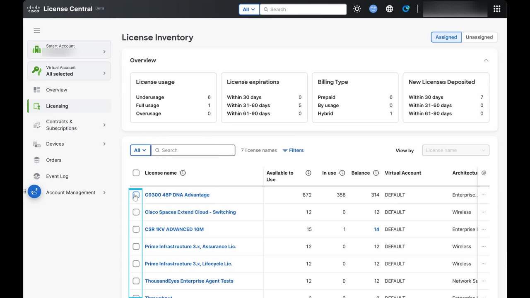Toggle the light/dark theme sun icon
Screen dimensions: 530x298
tap(357, 9)
